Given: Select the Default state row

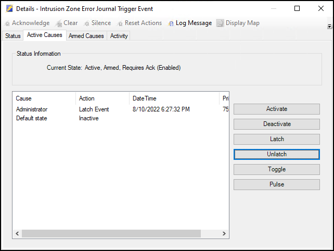Looking at the screenshot, I should point(121,118).
